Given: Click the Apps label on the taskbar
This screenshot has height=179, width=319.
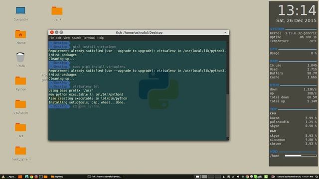Looking at the screenshot, I should coord(11,177).
